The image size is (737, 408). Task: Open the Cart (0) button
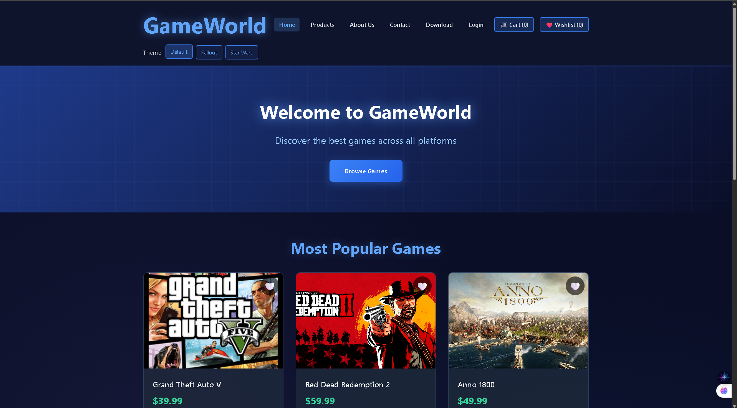click(514, 25)
